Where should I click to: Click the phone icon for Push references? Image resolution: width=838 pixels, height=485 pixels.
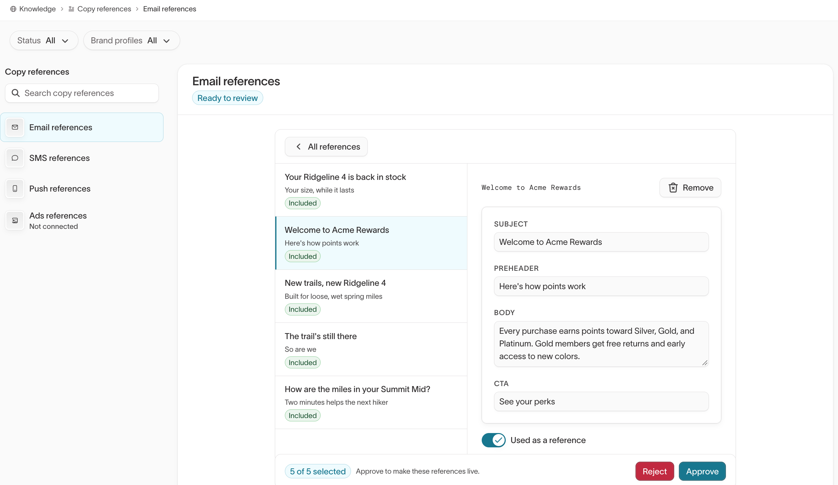click(15, 189)
